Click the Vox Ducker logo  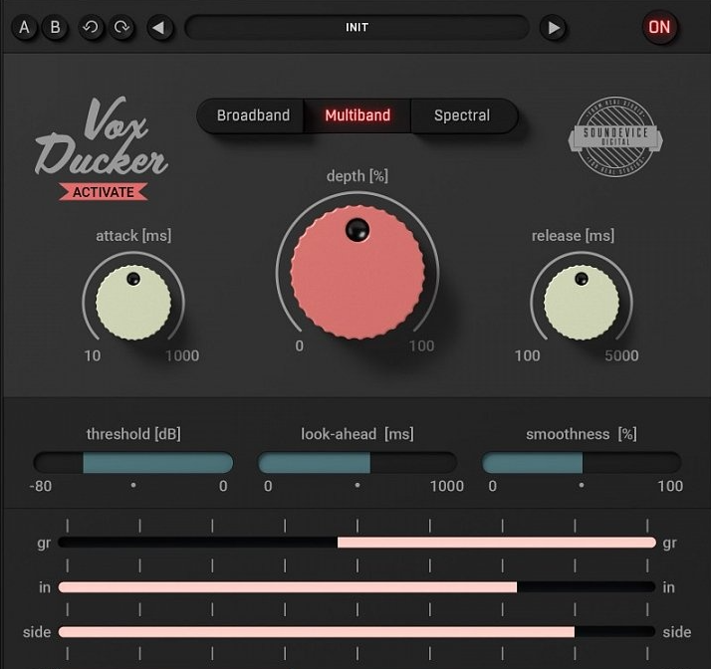coord(102,136)
